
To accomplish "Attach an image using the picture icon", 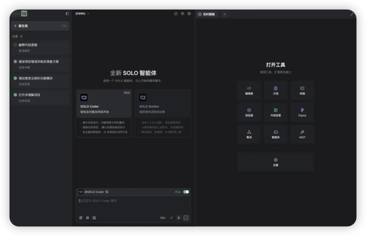I will point(94,218).
